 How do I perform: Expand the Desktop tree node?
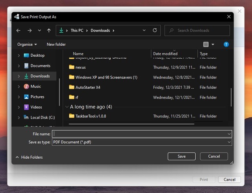coord(19,56)
